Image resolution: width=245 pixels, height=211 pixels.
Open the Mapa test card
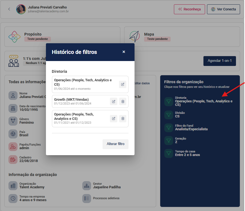(x=182, y=37)
